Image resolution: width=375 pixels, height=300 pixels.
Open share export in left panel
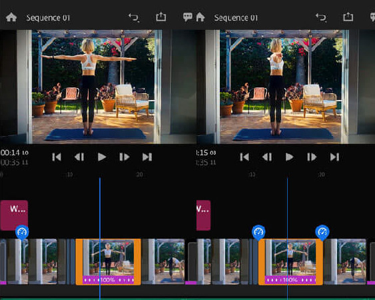tap(161, 17)
